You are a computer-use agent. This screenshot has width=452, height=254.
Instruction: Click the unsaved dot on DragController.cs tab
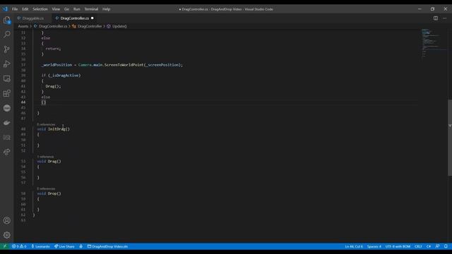point(93,18)
